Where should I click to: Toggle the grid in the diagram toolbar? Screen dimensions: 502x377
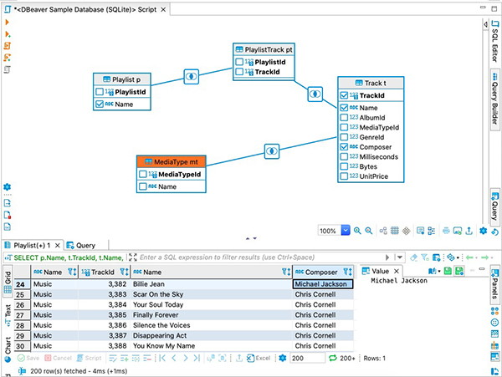(x=395, y=231)
